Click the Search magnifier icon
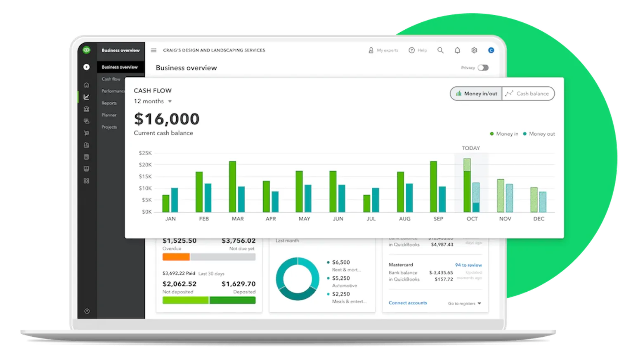 click(440, 50)
